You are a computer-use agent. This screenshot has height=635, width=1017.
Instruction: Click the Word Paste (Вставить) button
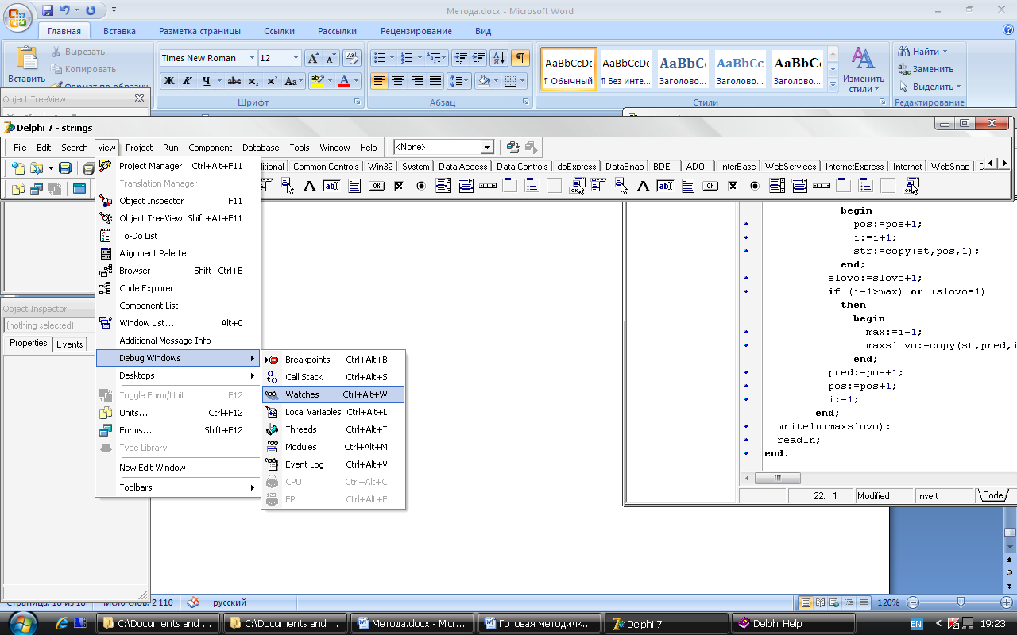[x=26, y=65]
